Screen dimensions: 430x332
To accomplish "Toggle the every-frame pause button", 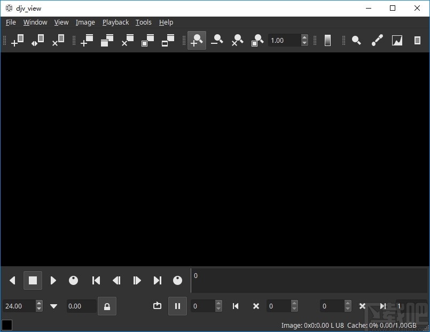I will [x=177, y=306].
